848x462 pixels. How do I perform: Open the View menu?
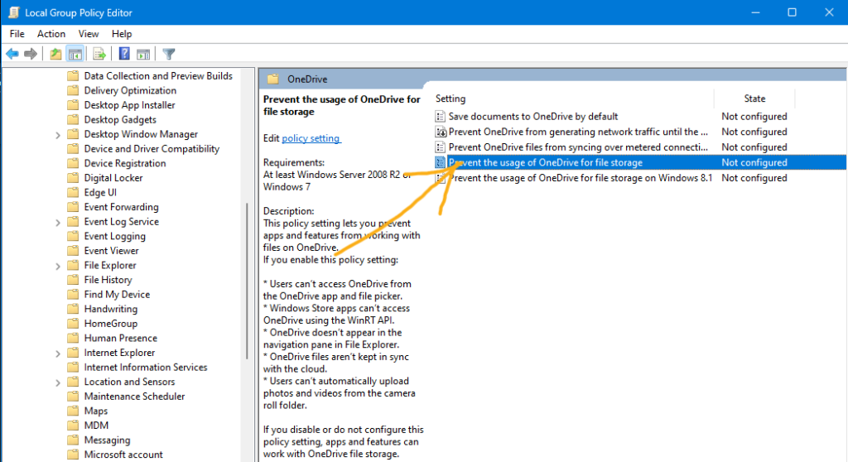coord(88,34)
